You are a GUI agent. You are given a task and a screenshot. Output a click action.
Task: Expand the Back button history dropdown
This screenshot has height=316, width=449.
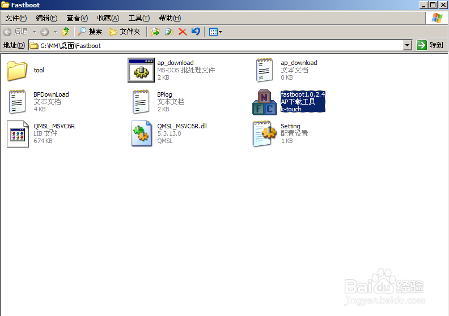pos(35,32)
